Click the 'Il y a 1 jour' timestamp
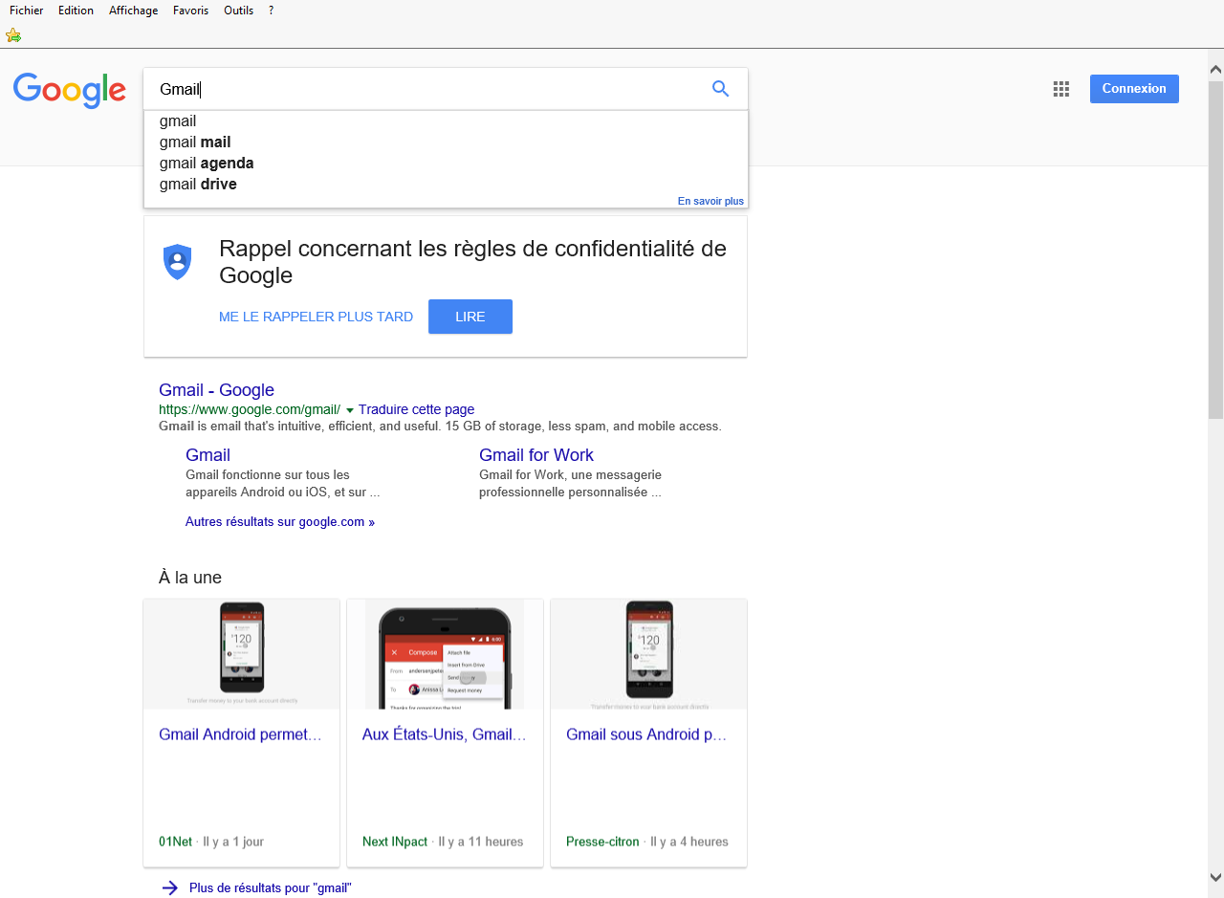This screenshot has height=898, width=1224. click(233, 842)
